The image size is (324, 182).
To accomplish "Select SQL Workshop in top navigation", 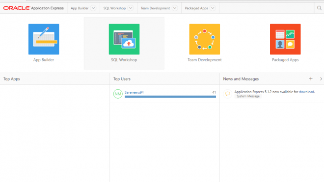I will [x=114, y=8].
